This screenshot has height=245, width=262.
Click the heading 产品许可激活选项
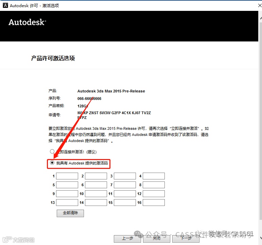pos(53,58)
